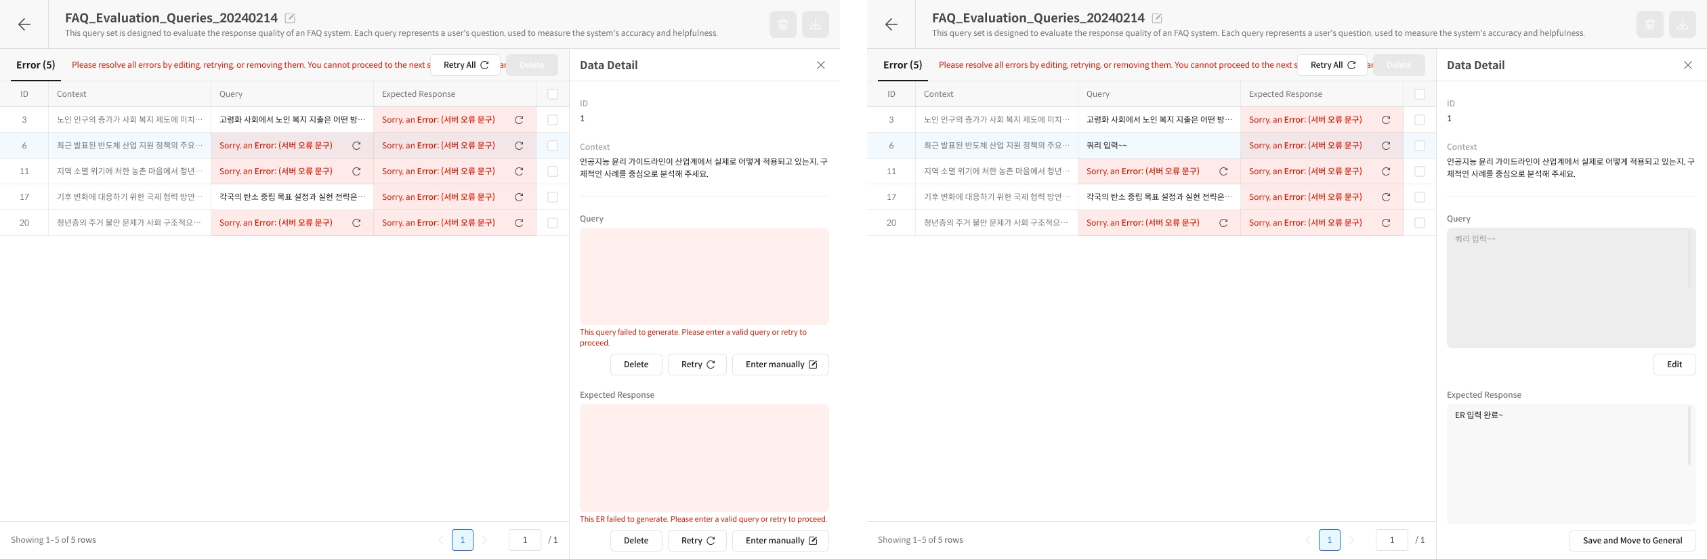The width and height of the screenshot is (1707, 559).
Task: Click the download icon in the left header
Action: click(816, 24)
